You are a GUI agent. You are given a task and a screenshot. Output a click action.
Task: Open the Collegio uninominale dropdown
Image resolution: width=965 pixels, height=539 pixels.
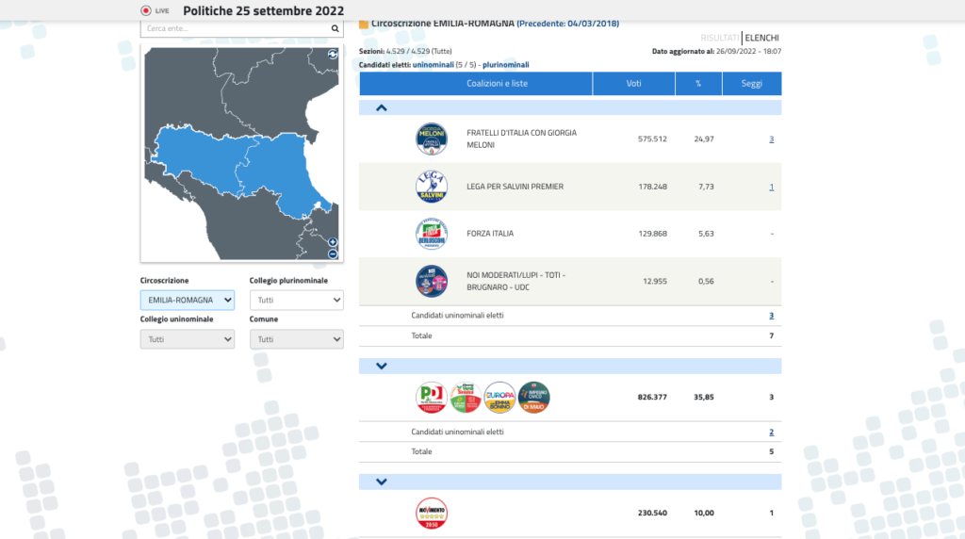point(188,339)
